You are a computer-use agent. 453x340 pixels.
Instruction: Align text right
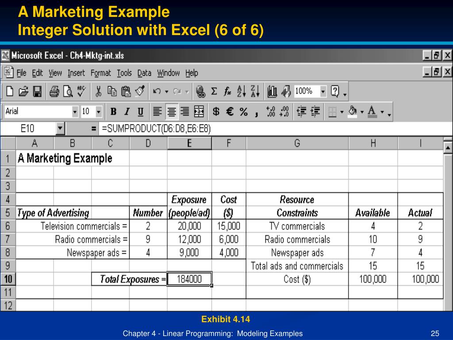point(185,111)
